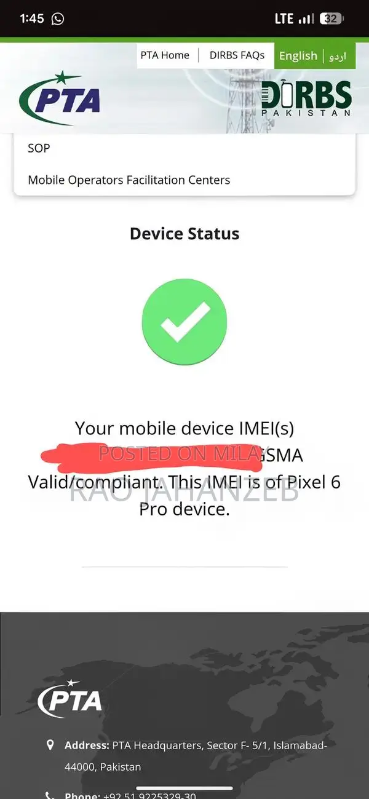Click the Device Status heading
This screenshot has width=369, height=799.
coord(184,234)
